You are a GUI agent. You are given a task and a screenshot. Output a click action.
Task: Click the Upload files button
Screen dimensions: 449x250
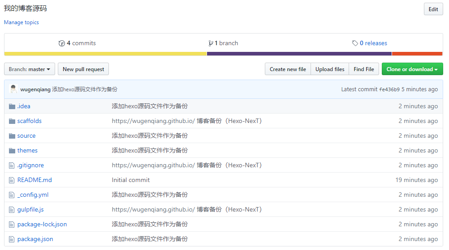click(x=330, y=69)
